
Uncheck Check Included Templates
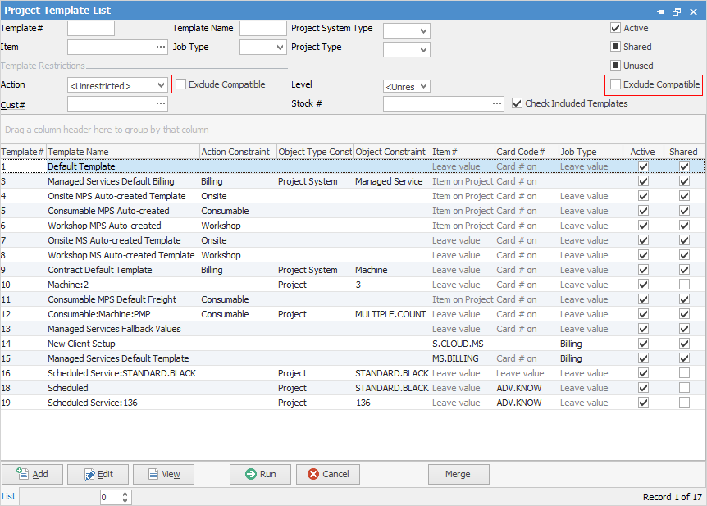[517, 103]
